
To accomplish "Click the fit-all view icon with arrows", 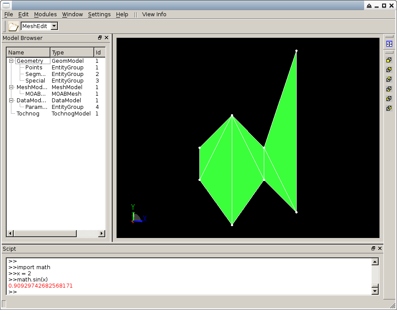I will click(x=389, y=44).
